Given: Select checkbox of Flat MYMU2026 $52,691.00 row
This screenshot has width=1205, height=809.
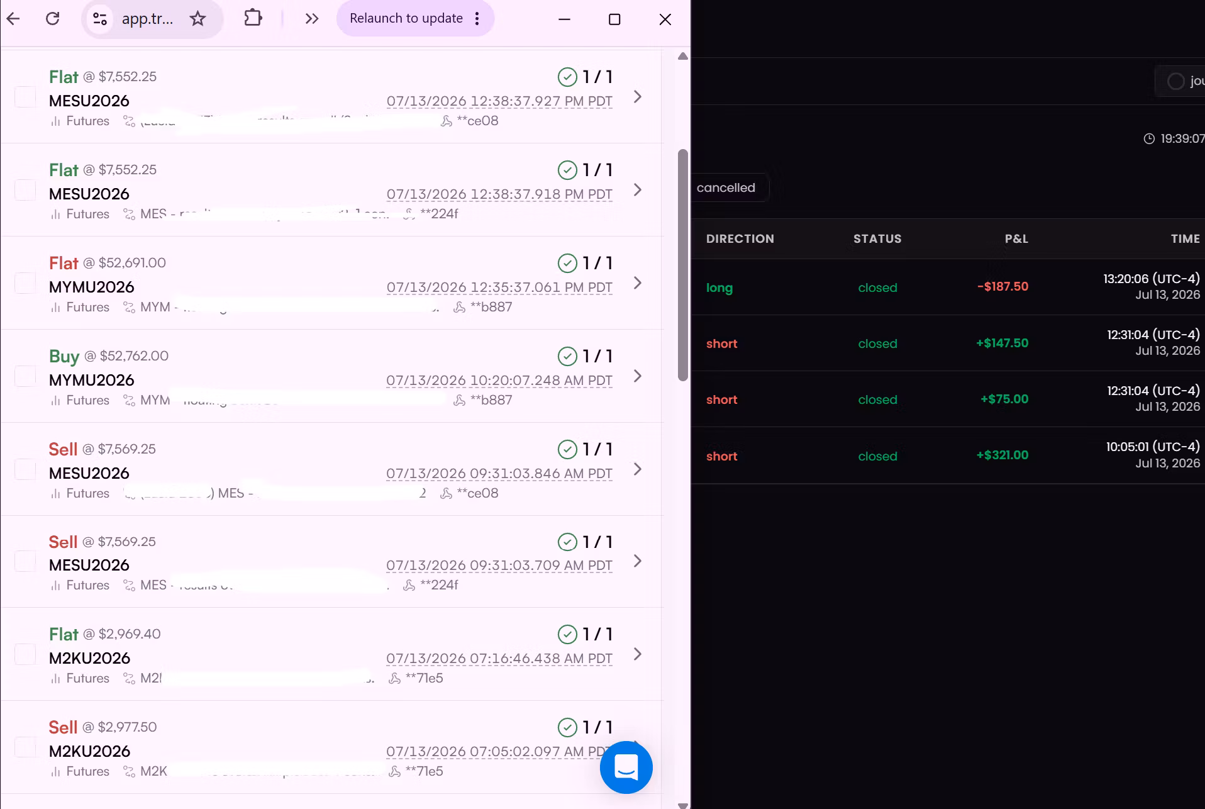Looking at the screenshot, I should tap(25, 283).
